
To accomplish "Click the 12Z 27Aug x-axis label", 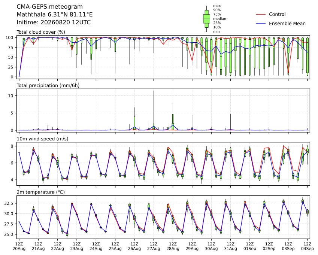I will (x=154, y=246).
